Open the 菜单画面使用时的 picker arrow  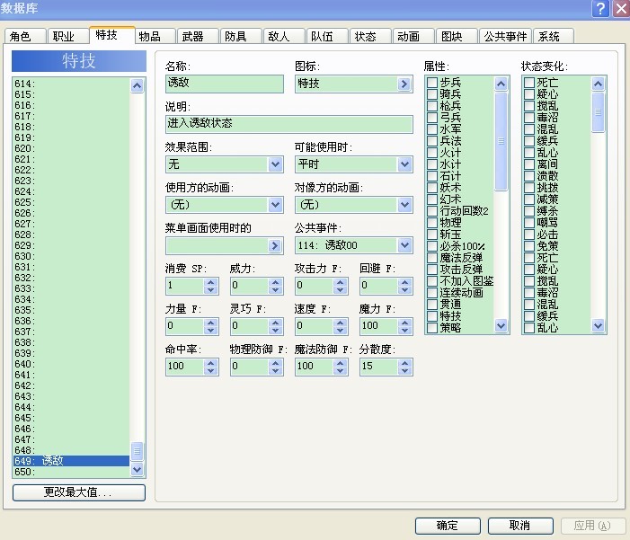pyautogui.click(x=274, y=245)
